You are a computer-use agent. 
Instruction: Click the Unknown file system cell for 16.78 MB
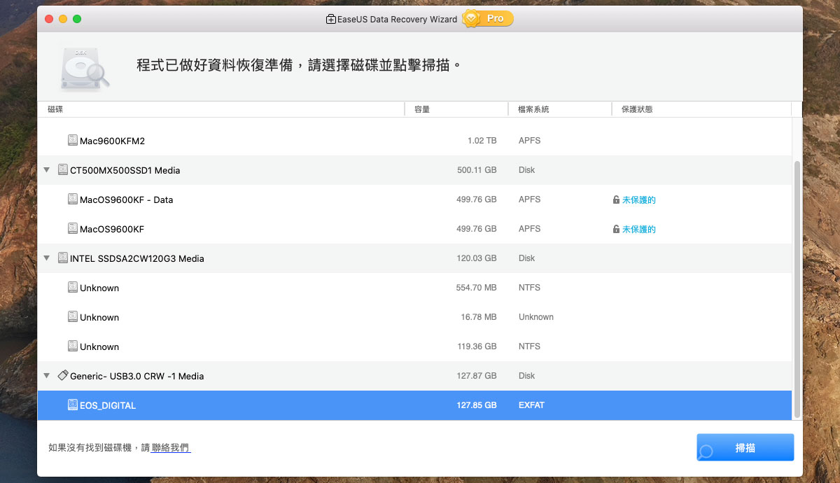[x=536, y=317]
